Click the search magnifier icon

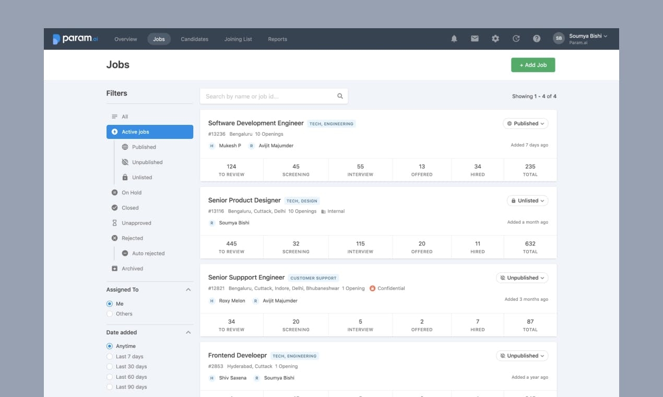pos(340,96)
